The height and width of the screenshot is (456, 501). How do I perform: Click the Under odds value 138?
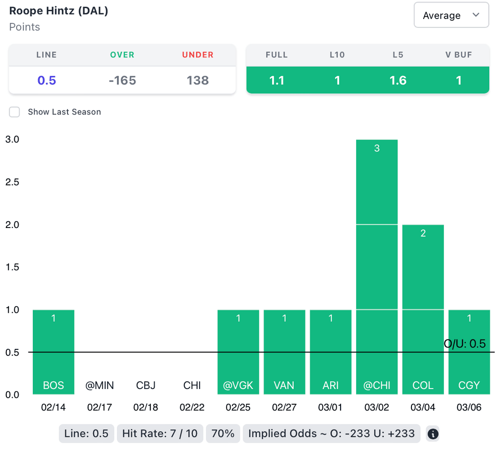198,80
